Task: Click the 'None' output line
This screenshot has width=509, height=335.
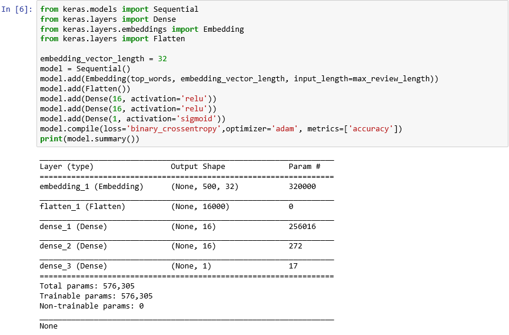Action: point(48,326)
